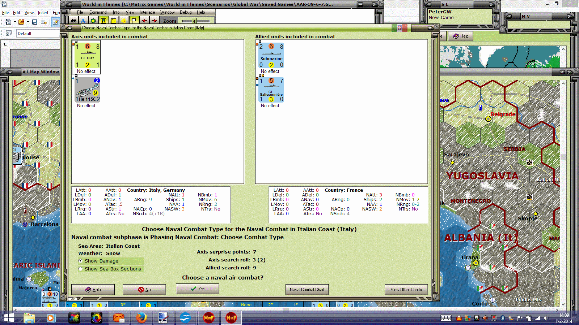Viewport: 579px width, 325px height.
Task: Click the on-screen keyboard tray icon
Action: click(x=446, y=318)
